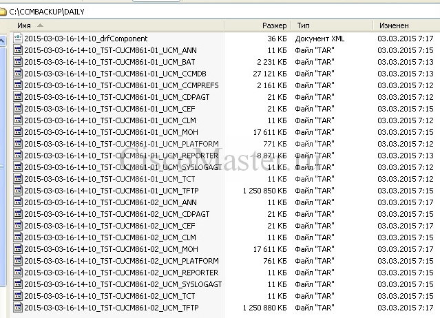440x318 pixels.
Task: Click the TAR icon for 01_UCM_BAT
Action: [x=18, y=62]
